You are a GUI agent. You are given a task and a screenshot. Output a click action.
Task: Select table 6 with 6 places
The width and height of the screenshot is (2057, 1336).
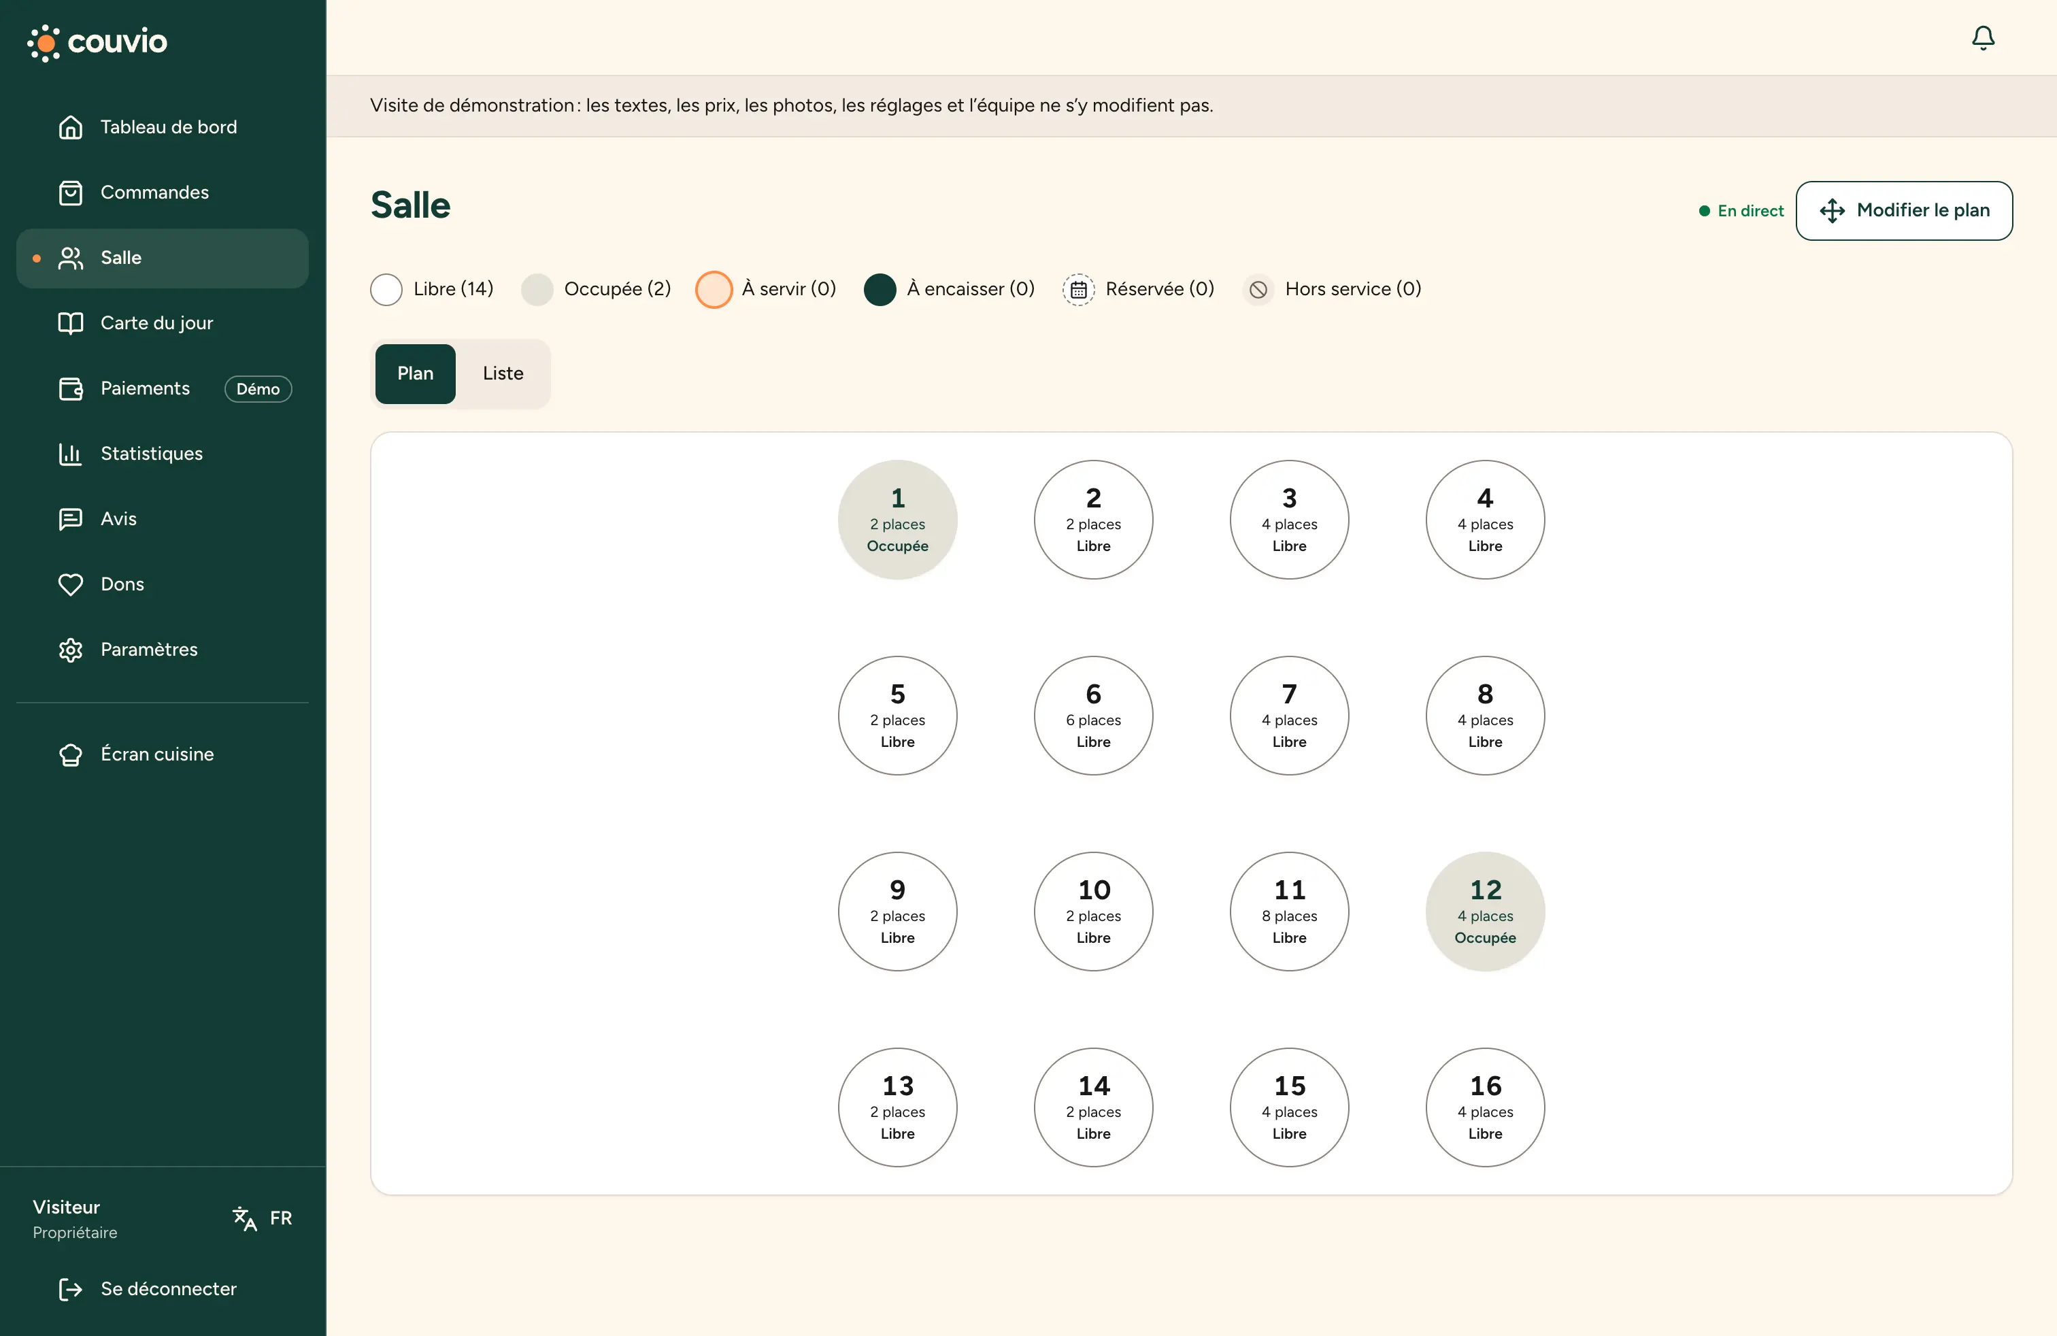[1093, 716]
